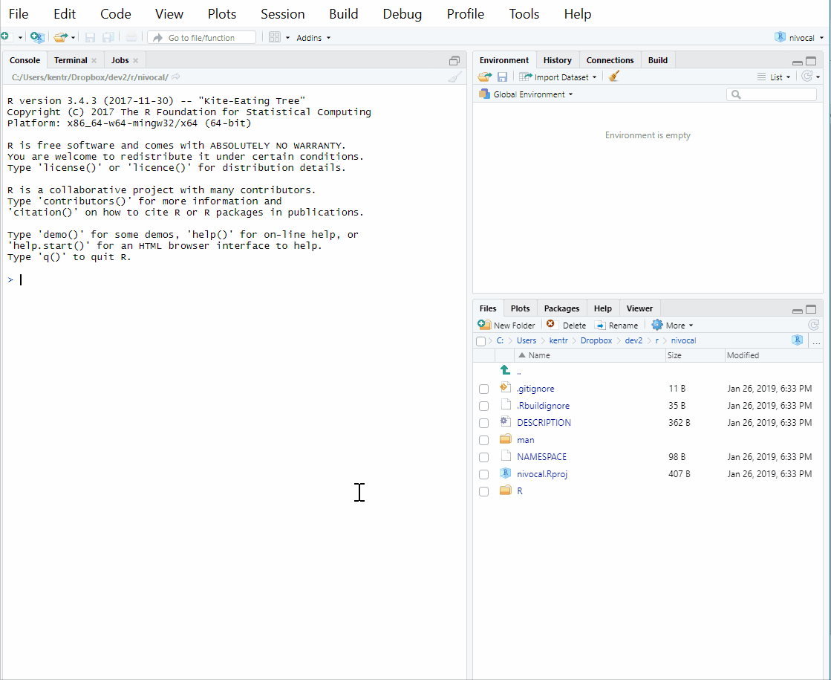Click the Open File folder icon in the main toolbar

coord(60,37)
